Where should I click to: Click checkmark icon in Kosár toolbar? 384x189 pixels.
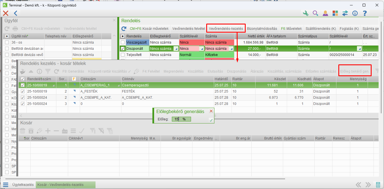(x=82, y=131)
